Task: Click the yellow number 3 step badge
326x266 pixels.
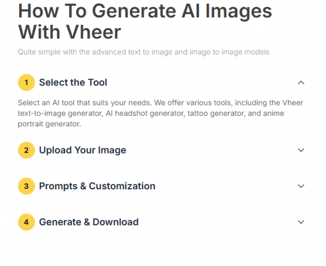Action: (x=26, y=186)
